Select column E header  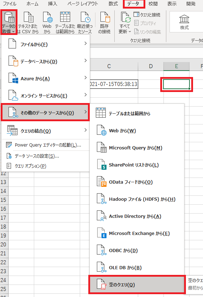click(176, 66)
